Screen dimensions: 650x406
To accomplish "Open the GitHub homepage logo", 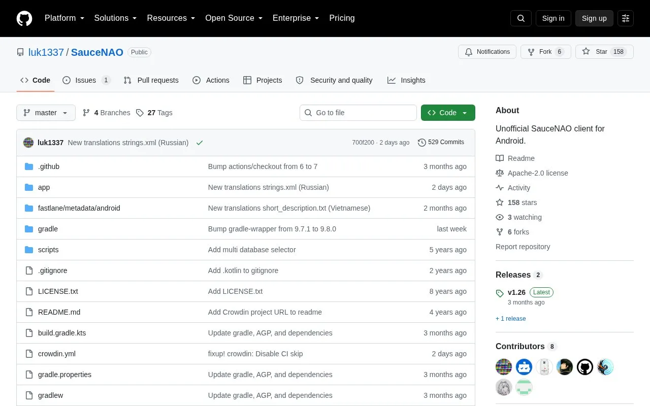I will [24, 18].
